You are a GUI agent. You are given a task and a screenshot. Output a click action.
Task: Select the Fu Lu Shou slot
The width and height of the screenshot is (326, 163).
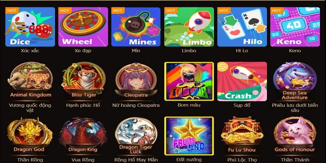[x=242, y=135]
